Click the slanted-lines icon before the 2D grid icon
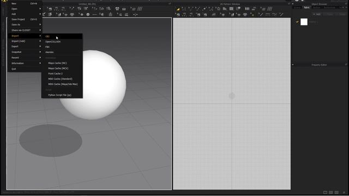The image size is (349, 196). pos(263,9)
